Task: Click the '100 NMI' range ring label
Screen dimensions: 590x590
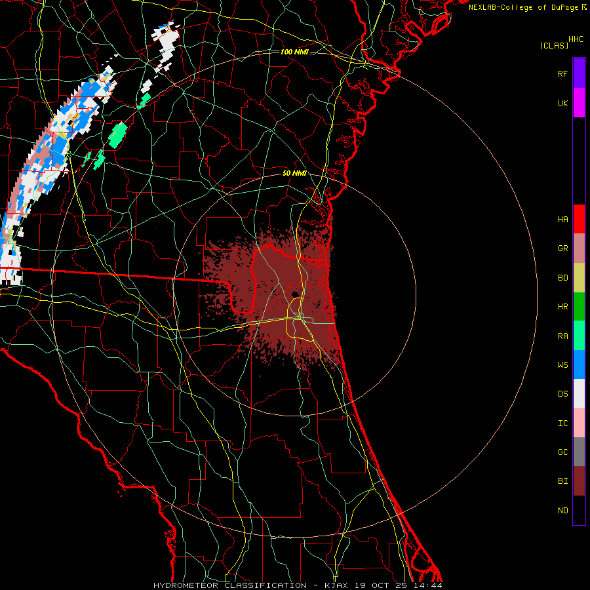Action: coord(294,52)
